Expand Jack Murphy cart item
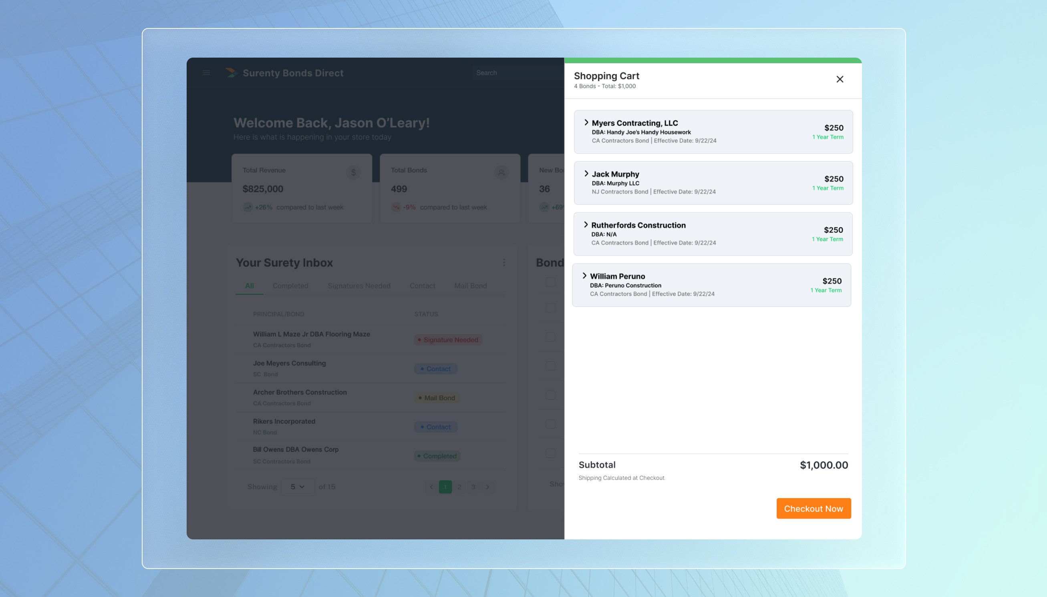This screenshot has width=1047, height=597. coord(586,174)
